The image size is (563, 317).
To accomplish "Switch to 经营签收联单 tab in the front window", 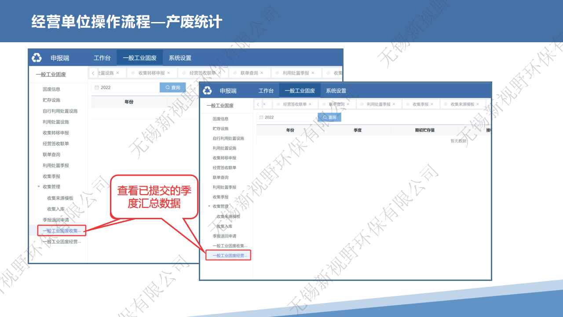I will pos(294,104).
